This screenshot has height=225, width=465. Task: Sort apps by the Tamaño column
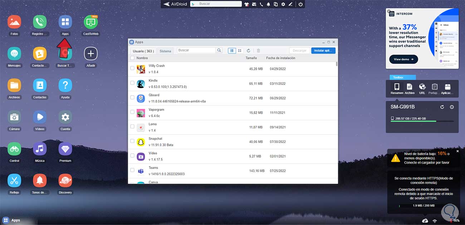click(251, 58)
